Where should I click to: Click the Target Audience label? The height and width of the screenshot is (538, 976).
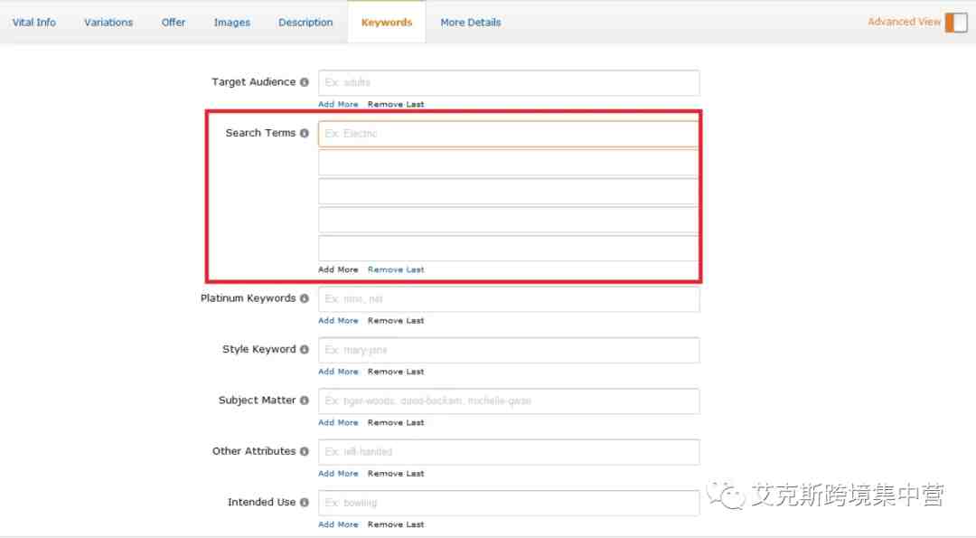point(253,82)
